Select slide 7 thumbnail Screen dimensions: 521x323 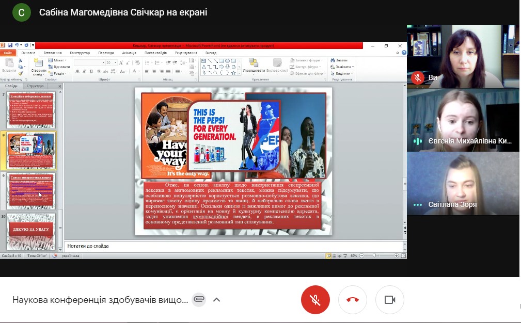[x=31, y=109]
